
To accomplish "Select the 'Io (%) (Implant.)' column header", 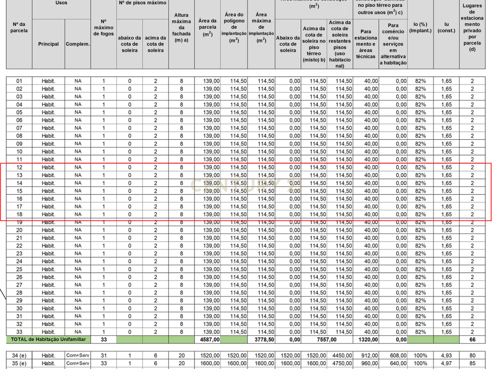I will (420, 27).
